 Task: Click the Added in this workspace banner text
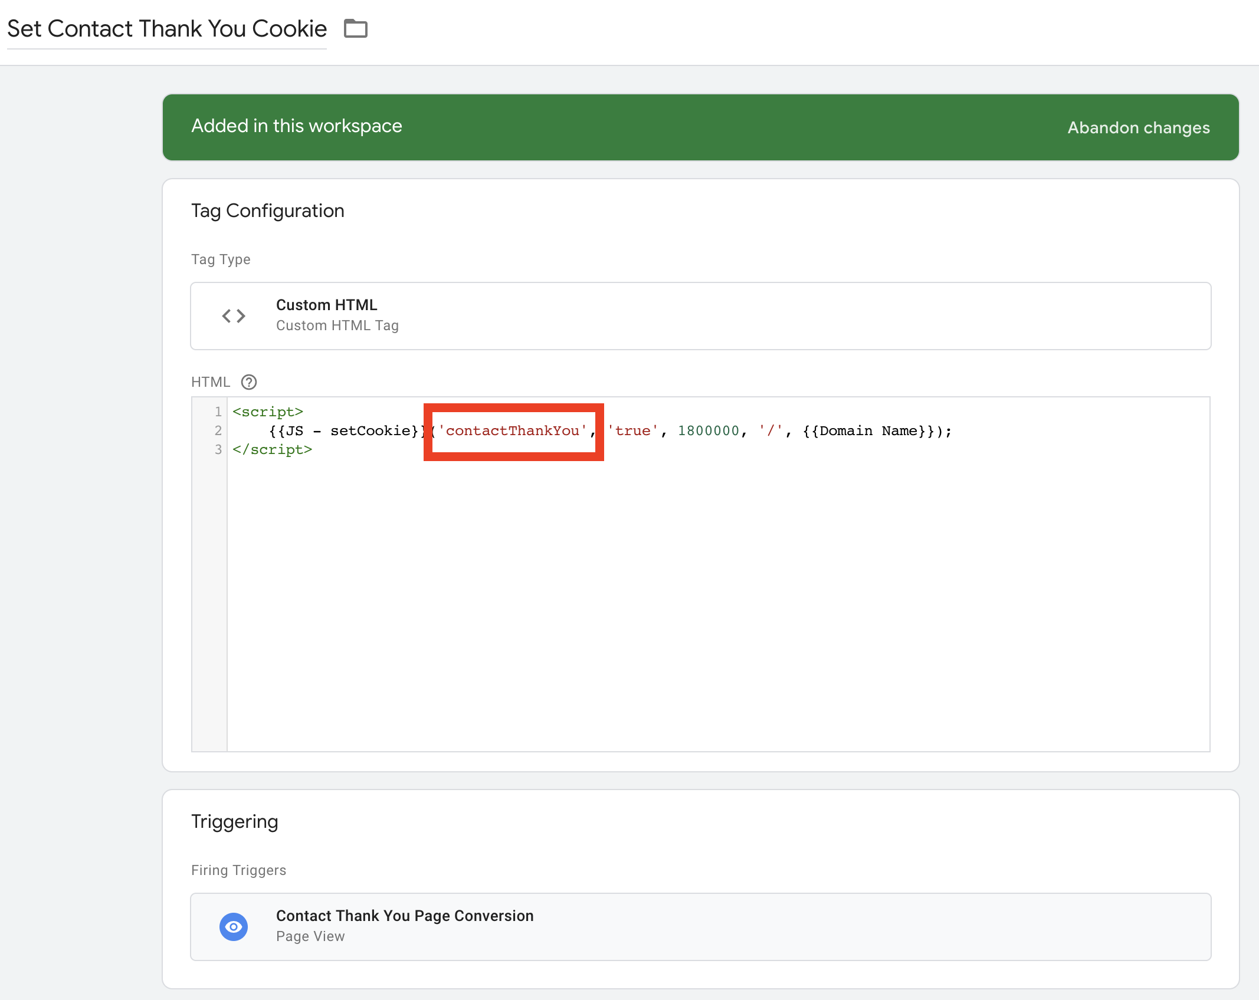[296, 126]
